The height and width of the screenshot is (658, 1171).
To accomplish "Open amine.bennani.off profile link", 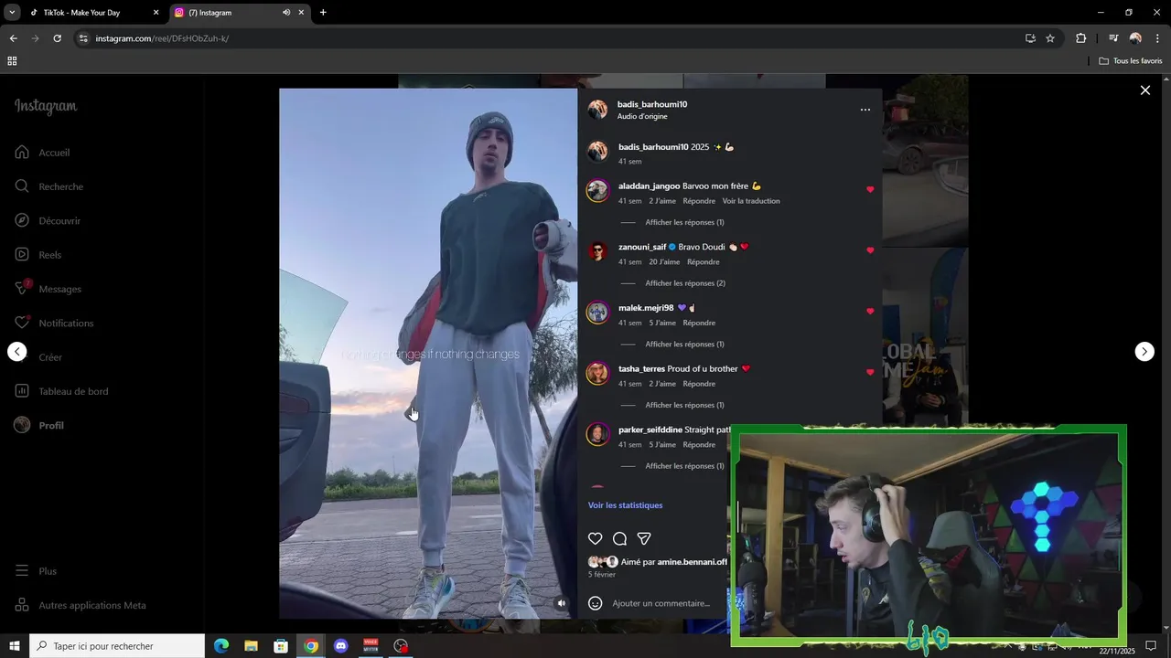I will (693, 562).
